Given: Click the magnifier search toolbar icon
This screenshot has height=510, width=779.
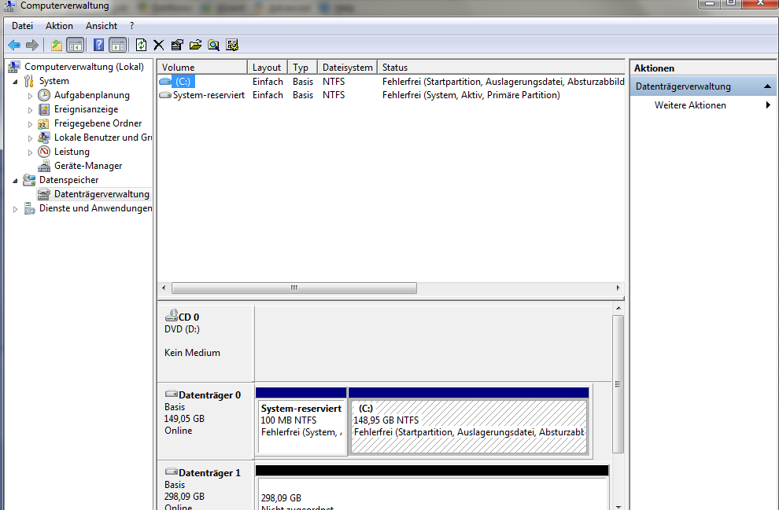Looking at the screenshot, I should (x=213, y=45).
